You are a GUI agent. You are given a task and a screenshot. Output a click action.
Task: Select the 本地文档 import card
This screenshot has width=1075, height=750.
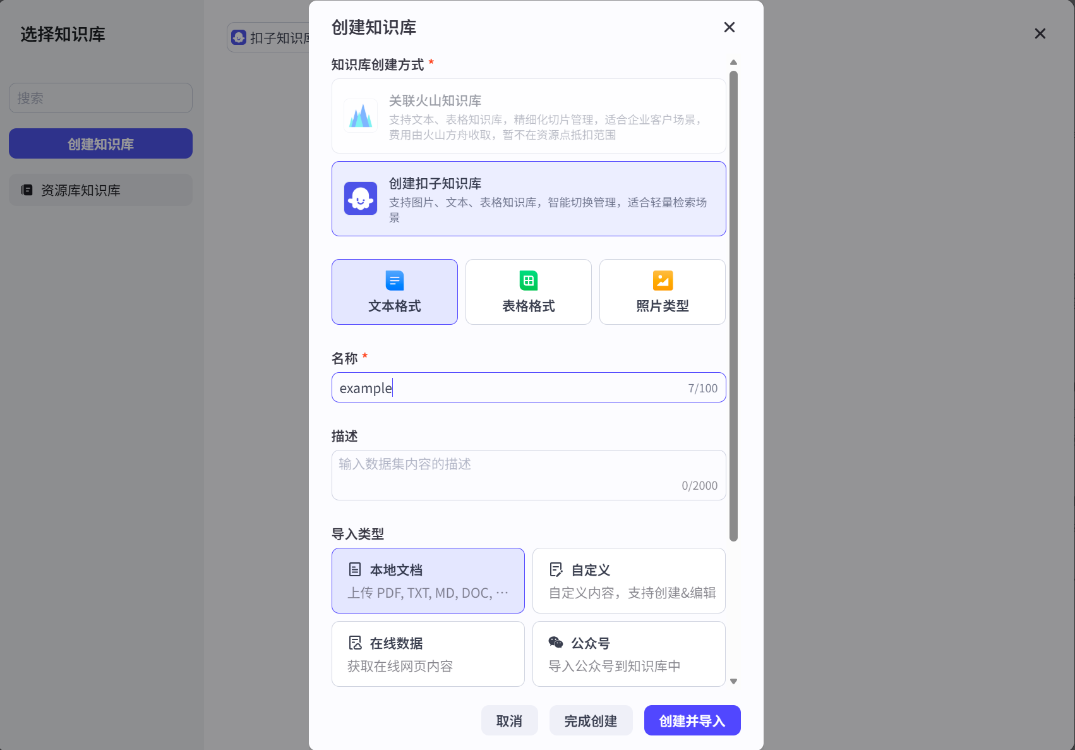point(428,580)
